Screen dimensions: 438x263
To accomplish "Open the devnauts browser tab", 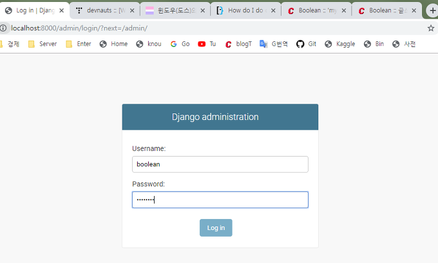I will pos(105,10).
